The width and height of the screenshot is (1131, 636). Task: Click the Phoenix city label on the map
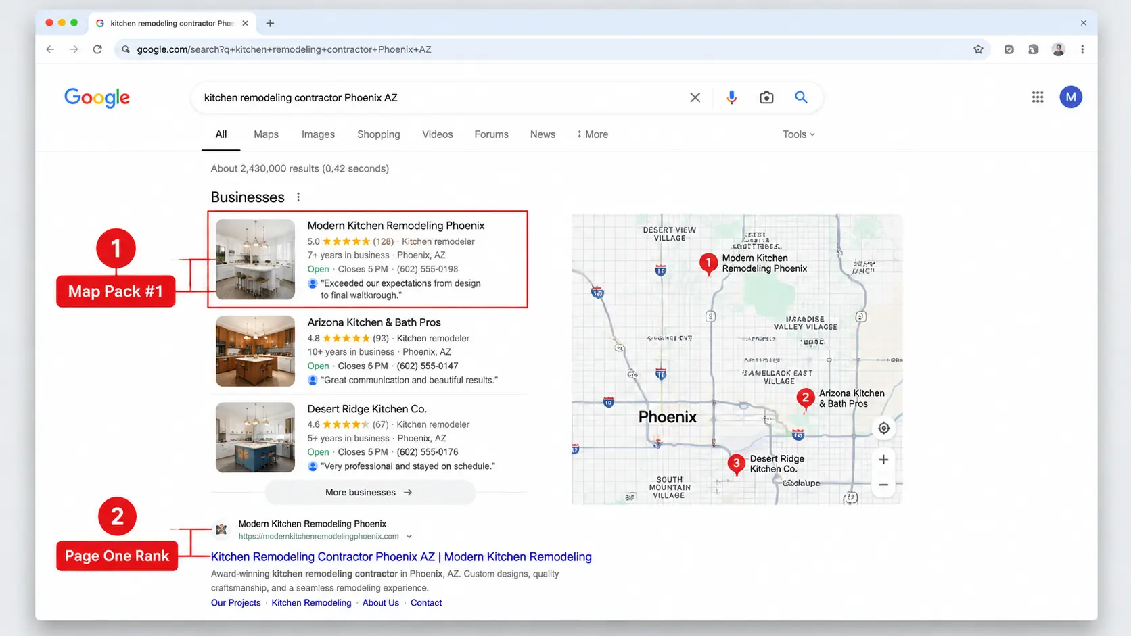667,417
